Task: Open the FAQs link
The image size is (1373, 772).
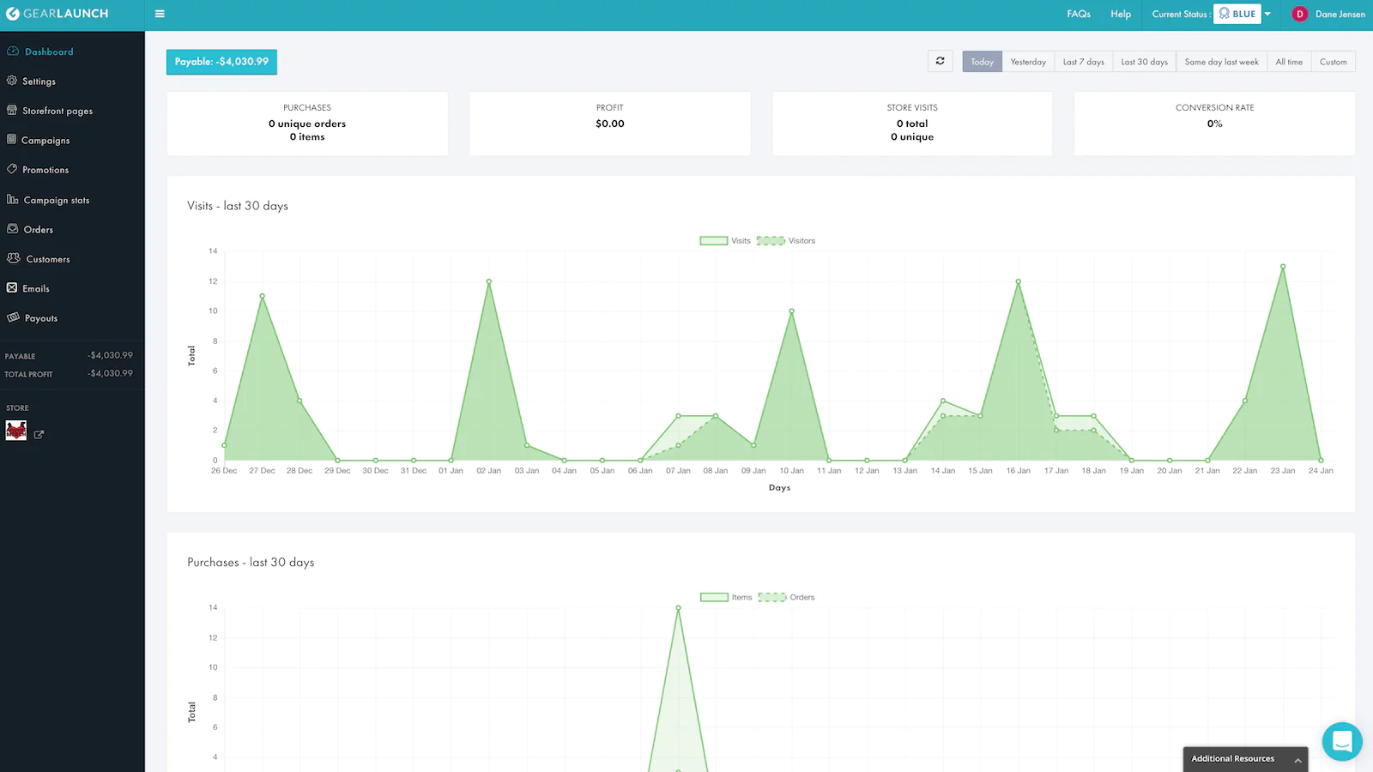Action: (x=1079, y=14)
